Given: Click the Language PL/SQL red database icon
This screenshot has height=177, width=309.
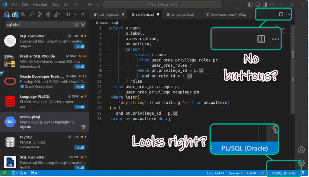Looking at the screenshot, I should tap(10, 101).
